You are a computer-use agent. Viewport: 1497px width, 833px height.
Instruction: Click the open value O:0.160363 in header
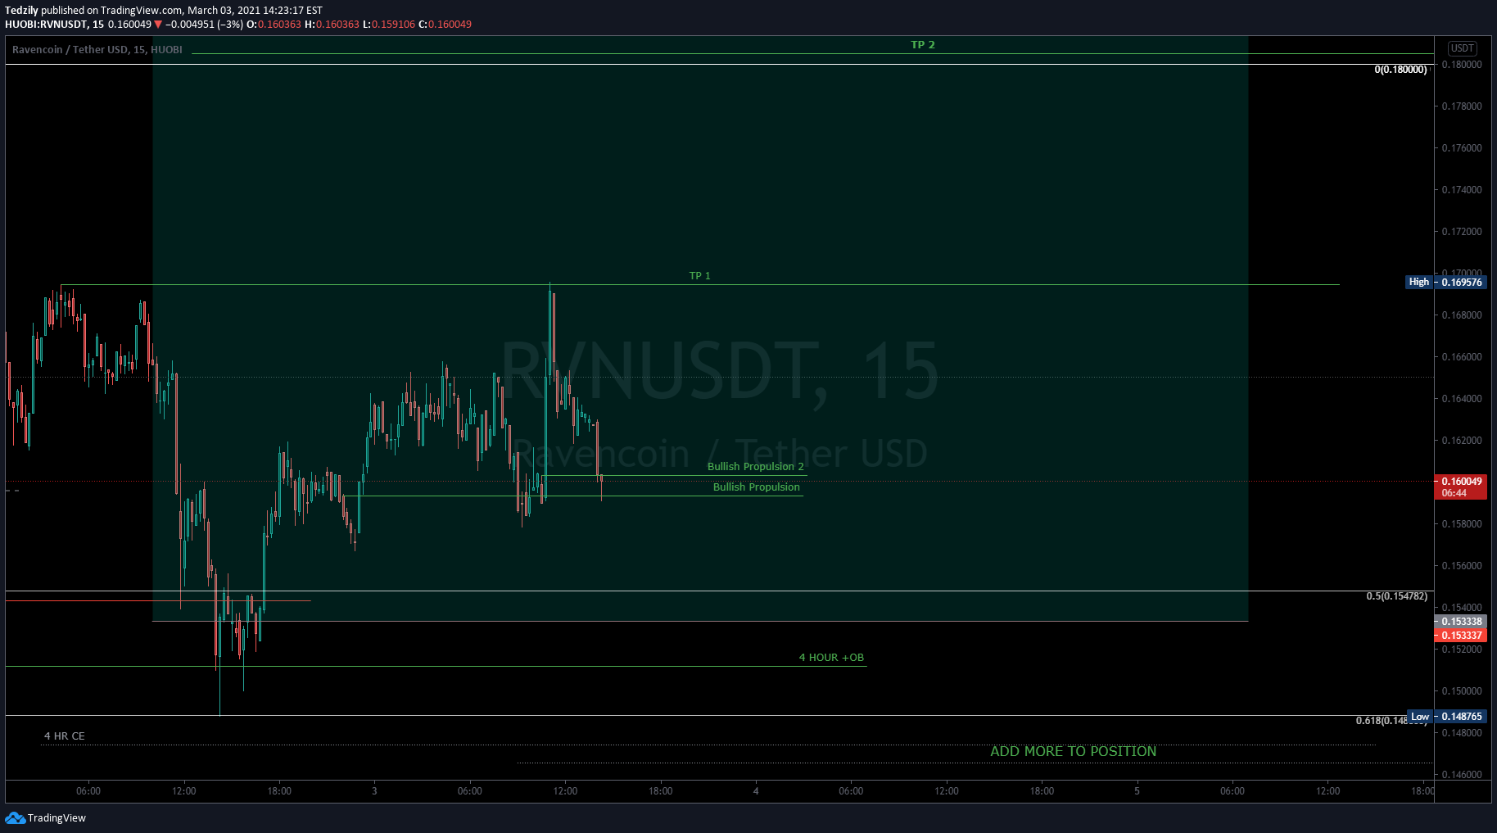(274, 25)
